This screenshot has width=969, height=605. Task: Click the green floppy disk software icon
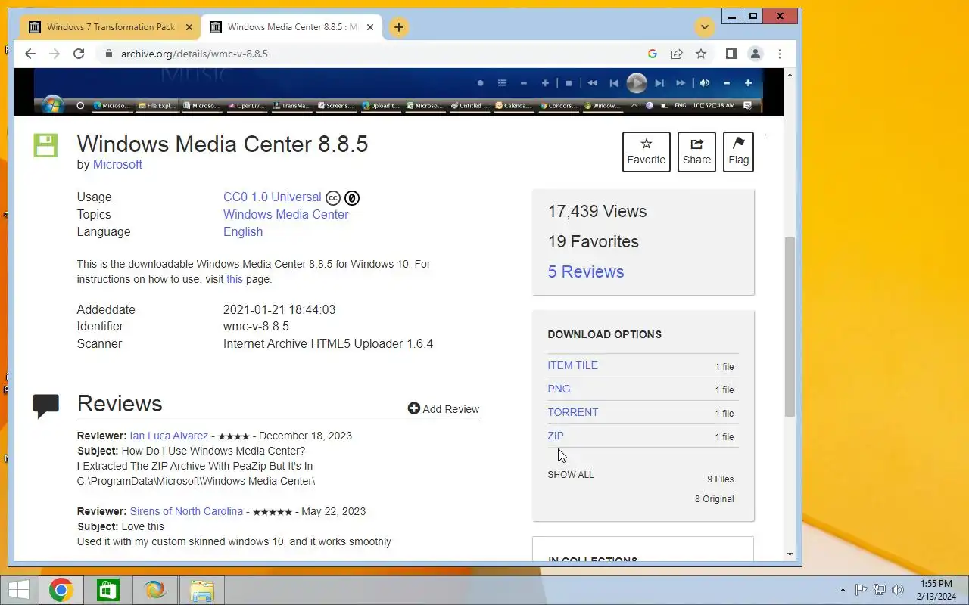(x=45, y=145)
